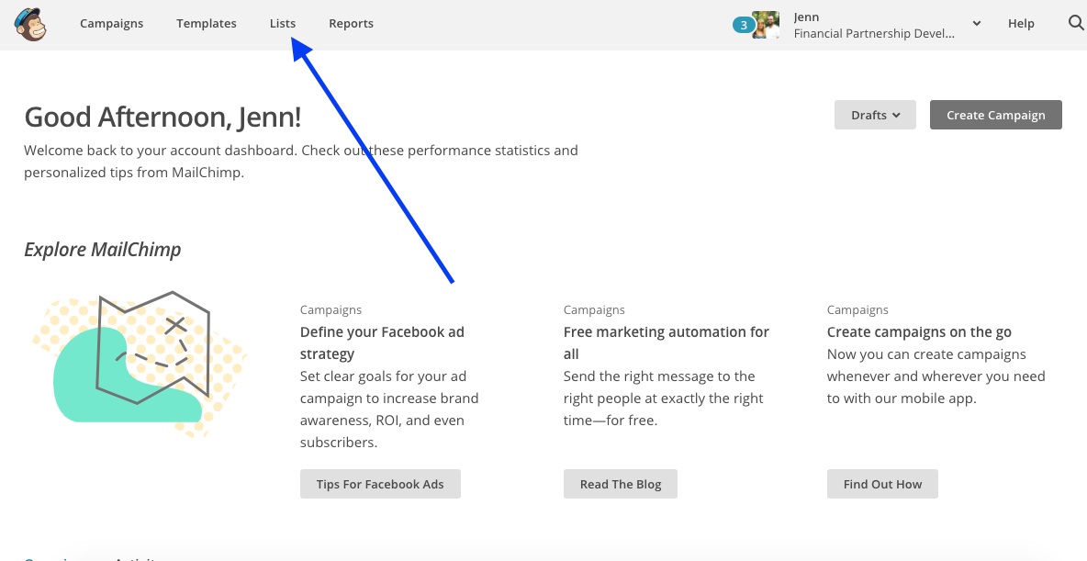Open the Drafts dropdown
The width and height of the screenshot is (1087, 561).
(873, 114)
